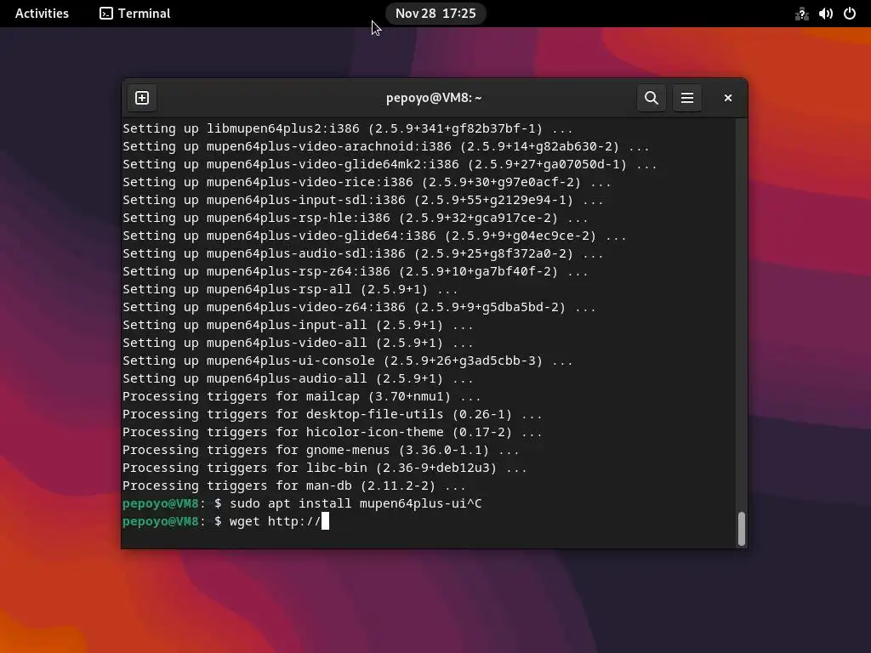Click 'sudo apt install mupen64plus-ui^C' line
The width and height of the screenshot is (871, 653).
[302, 503]
